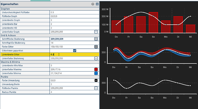The width and height of the screenshot is (198, 109).
Task: Edit Füllfarbe Graph value 0;0;0;0
Action: pos(75,16)
